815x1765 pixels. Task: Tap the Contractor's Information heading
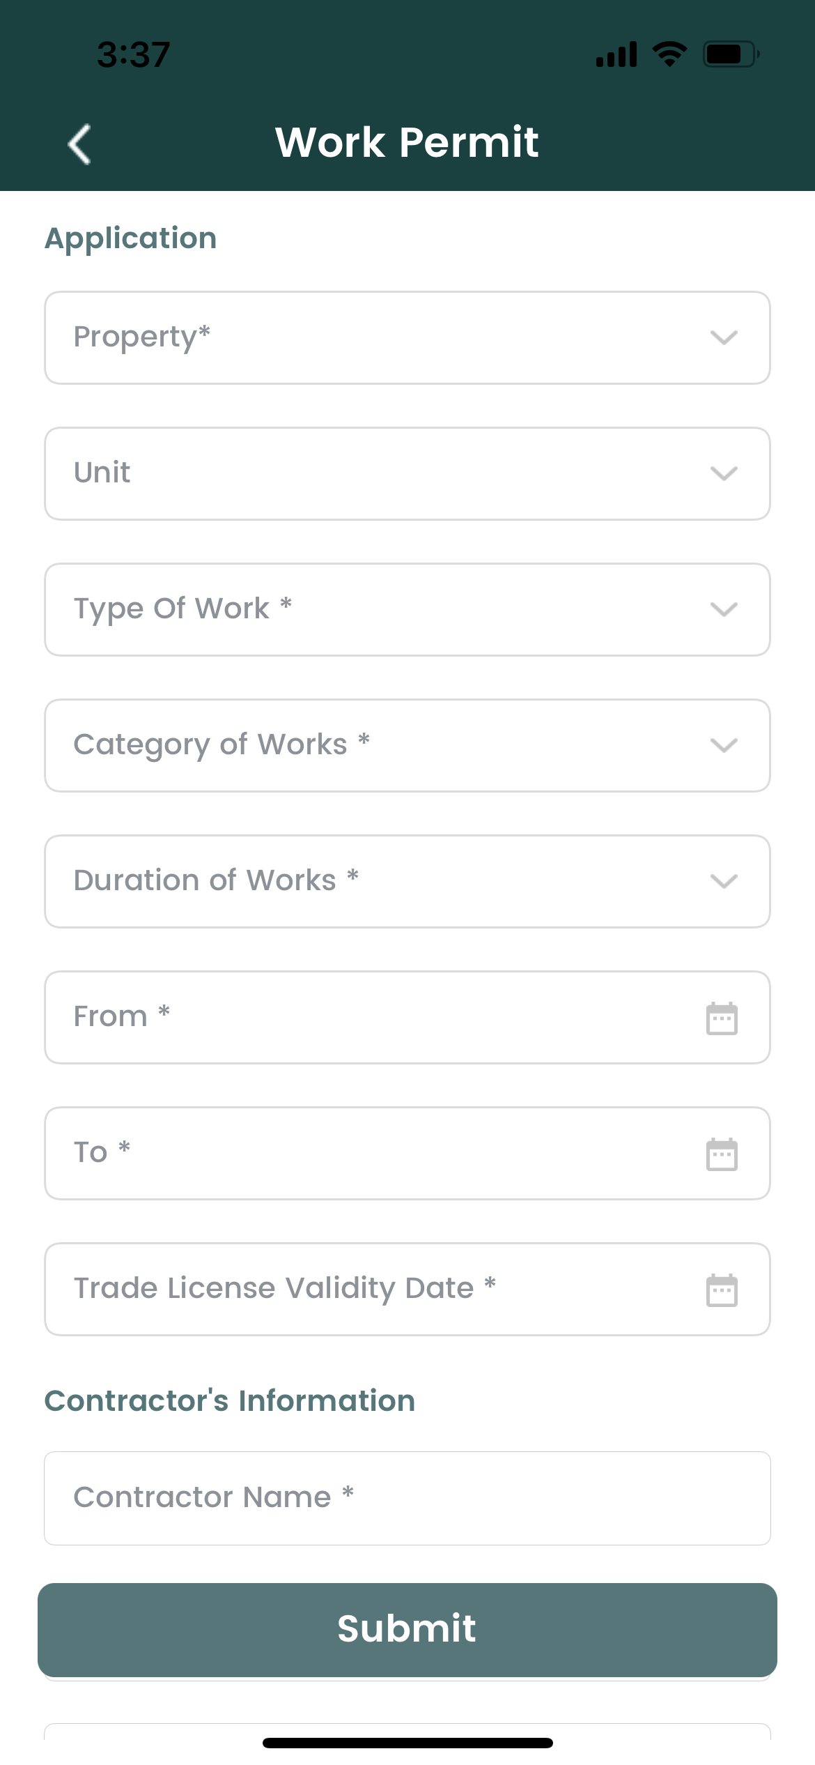point(230,1400)
